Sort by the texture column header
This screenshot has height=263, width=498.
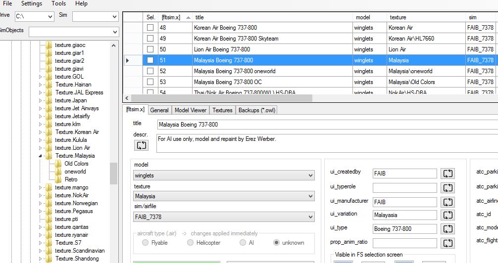point(426,17)
